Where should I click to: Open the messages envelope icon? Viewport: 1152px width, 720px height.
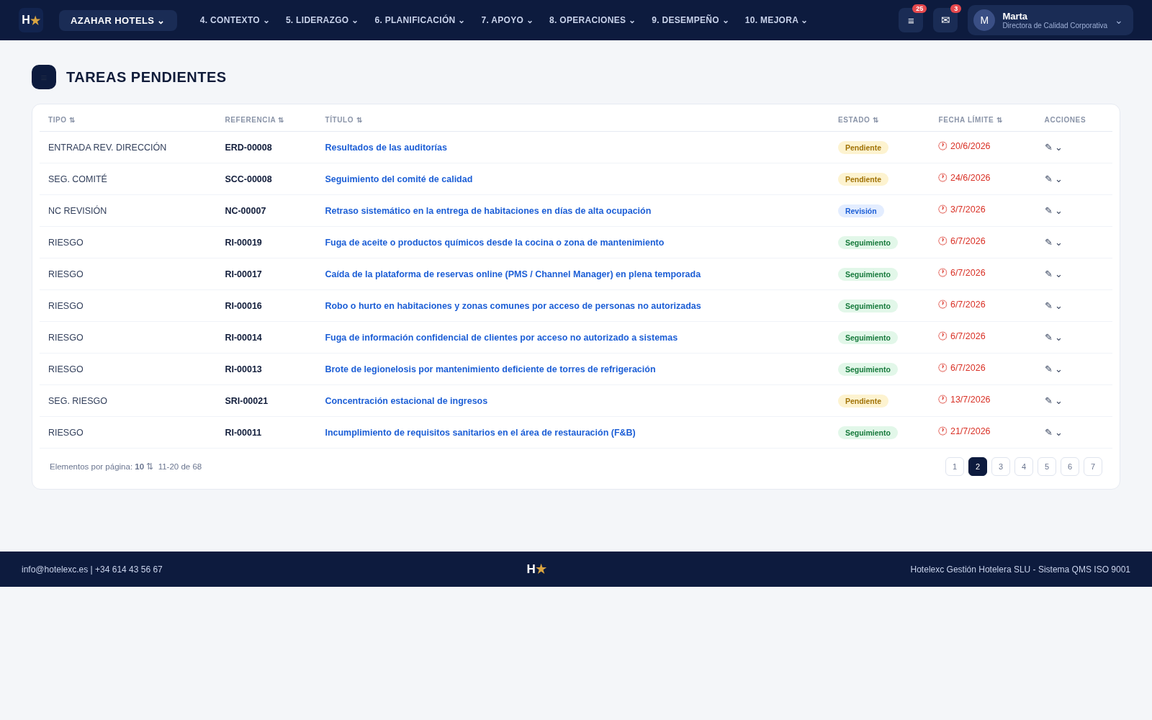945,20
